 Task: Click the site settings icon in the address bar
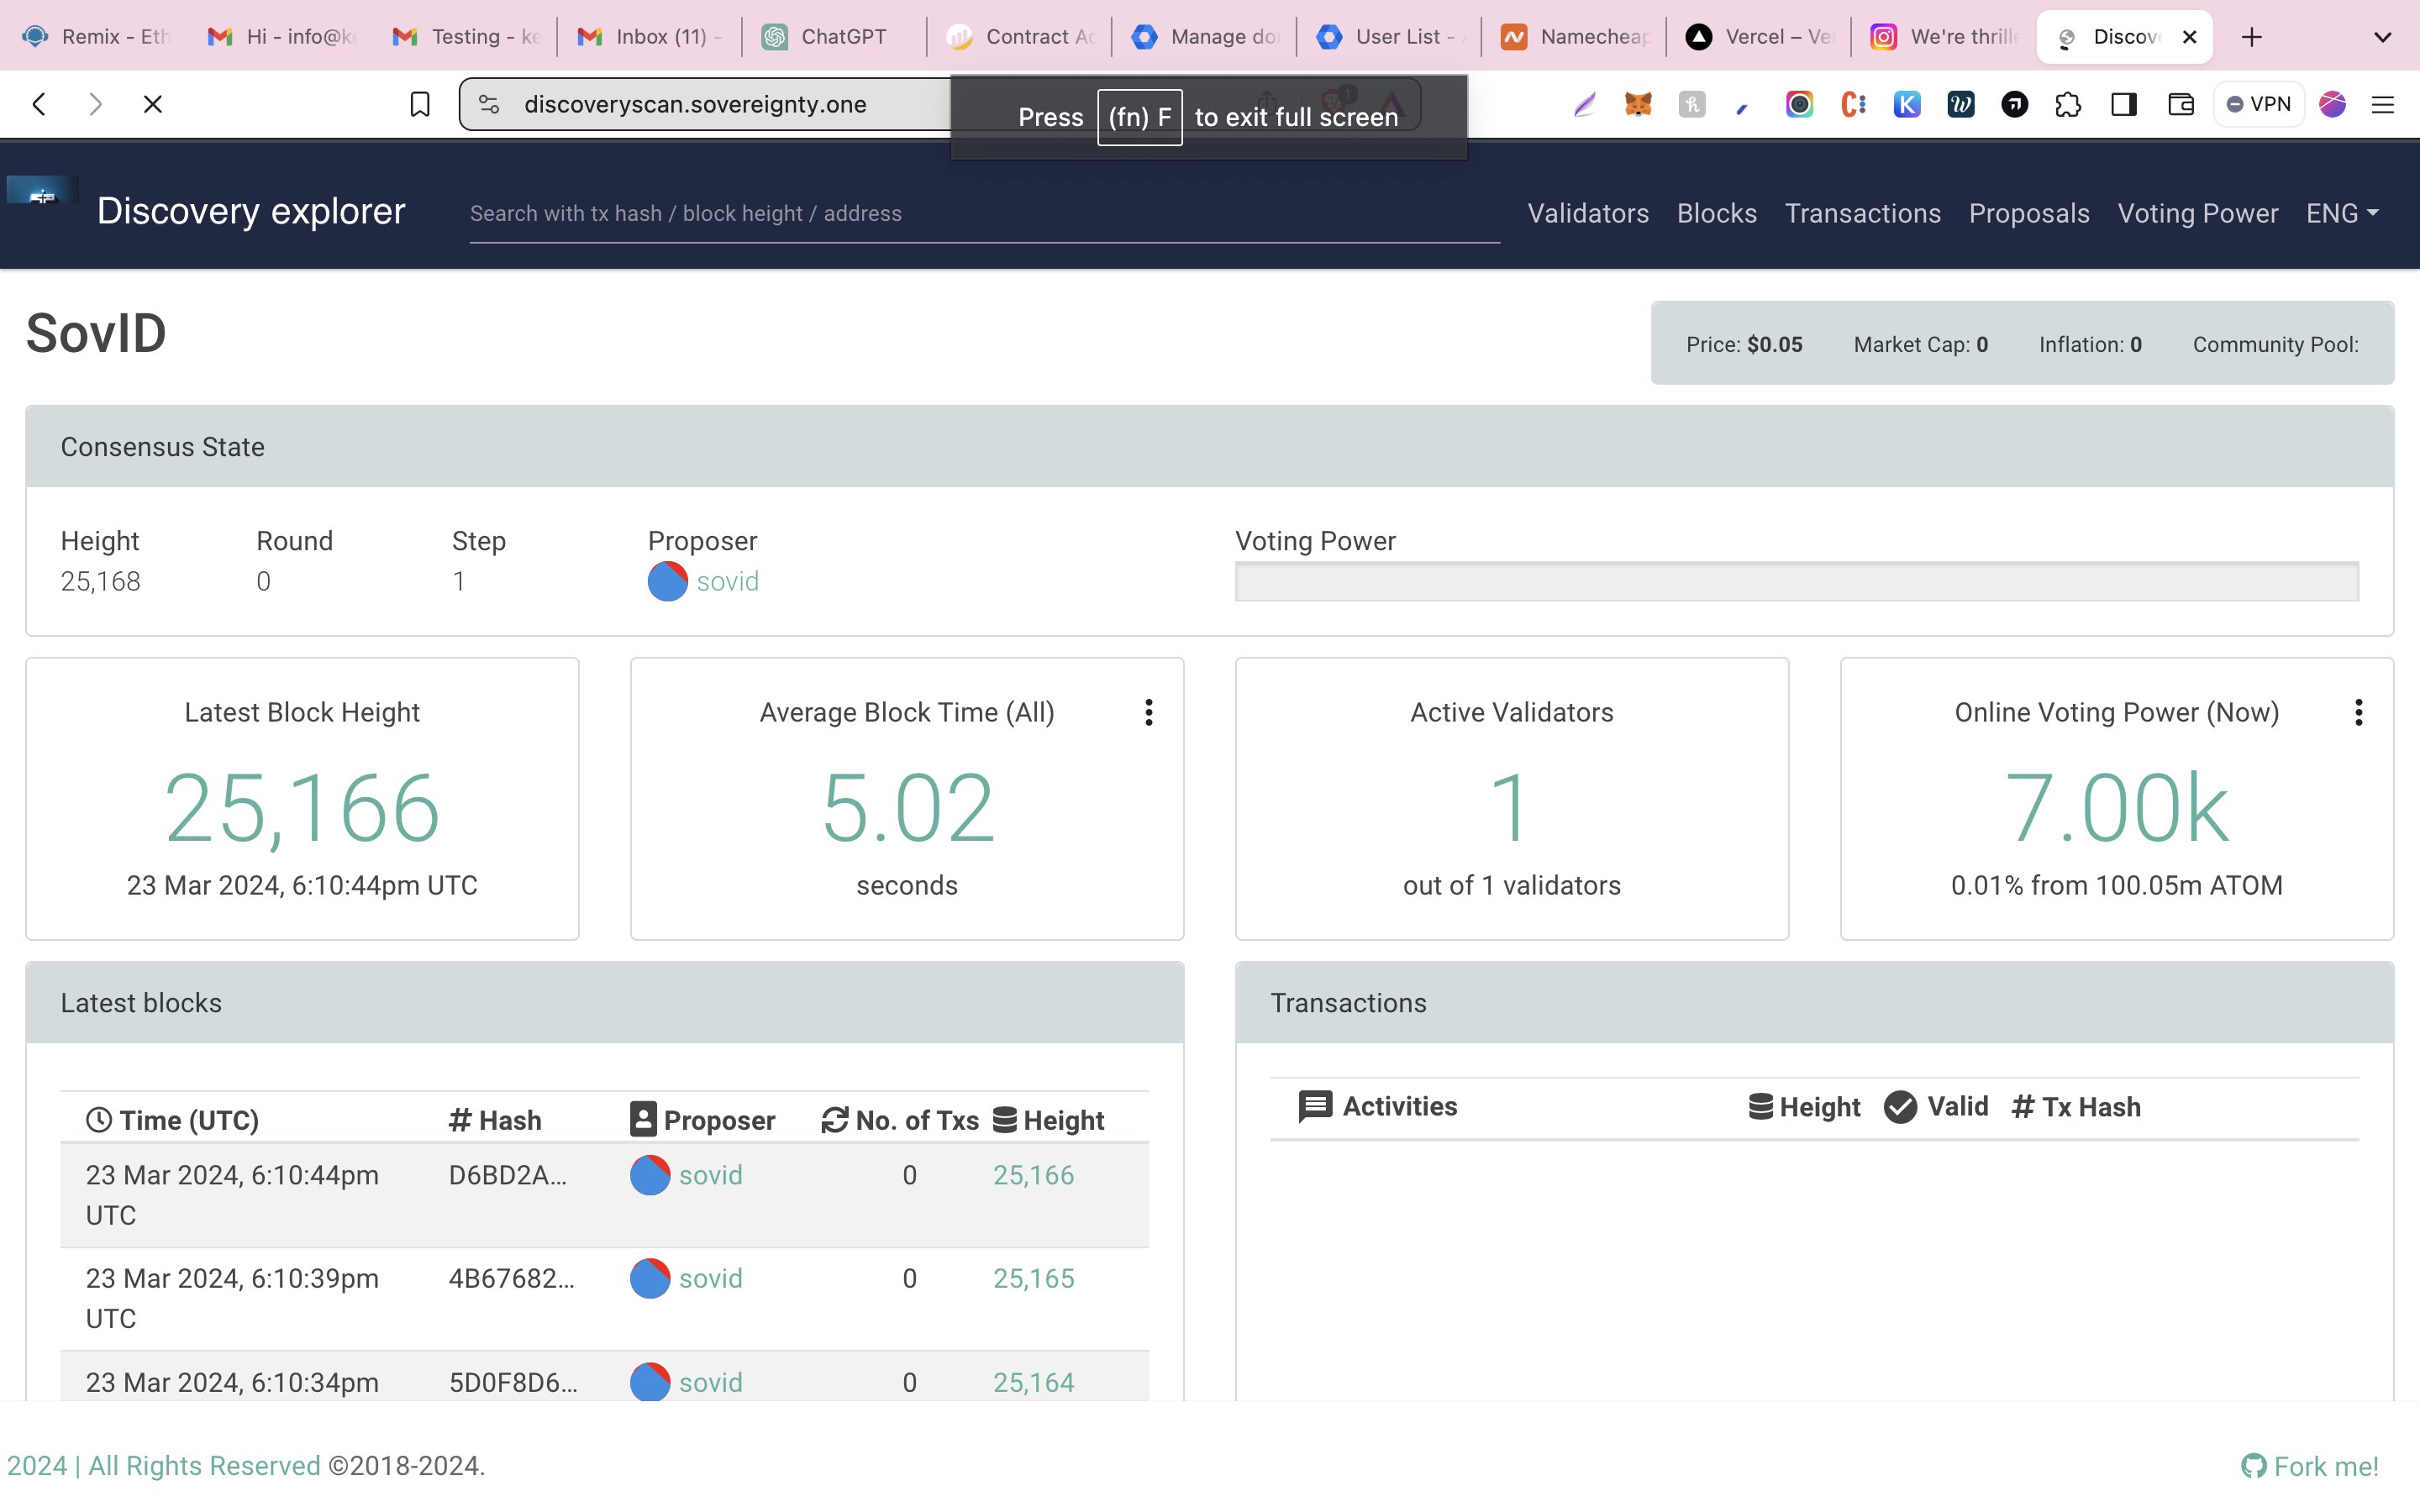pos(489,104)
